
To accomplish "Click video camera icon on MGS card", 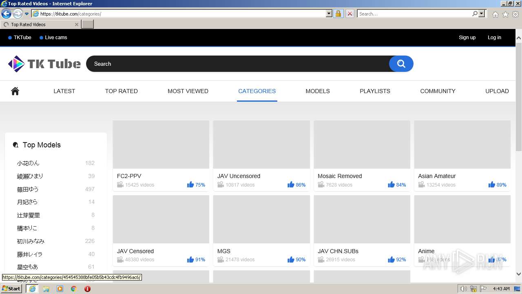I will coord(221,259).
